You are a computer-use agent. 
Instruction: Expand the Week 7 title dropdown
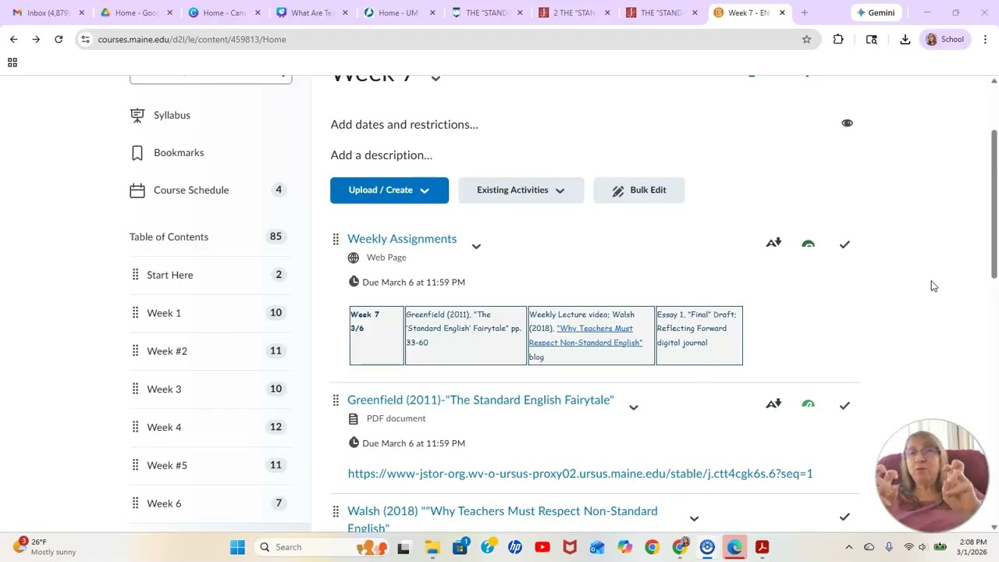436,77
